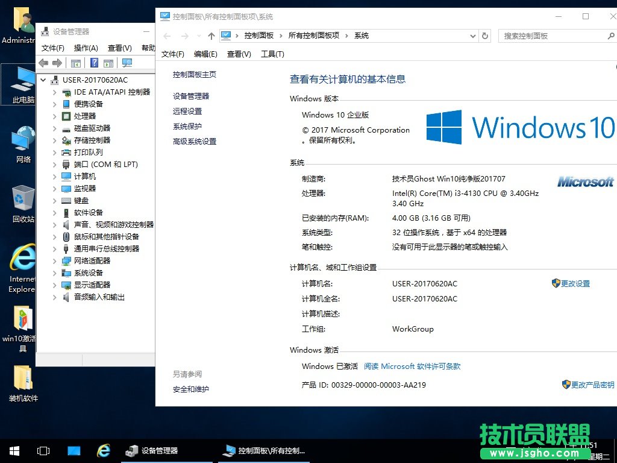Select the 打印队列 device category
The image size is (617, 463).
[89, 153]
